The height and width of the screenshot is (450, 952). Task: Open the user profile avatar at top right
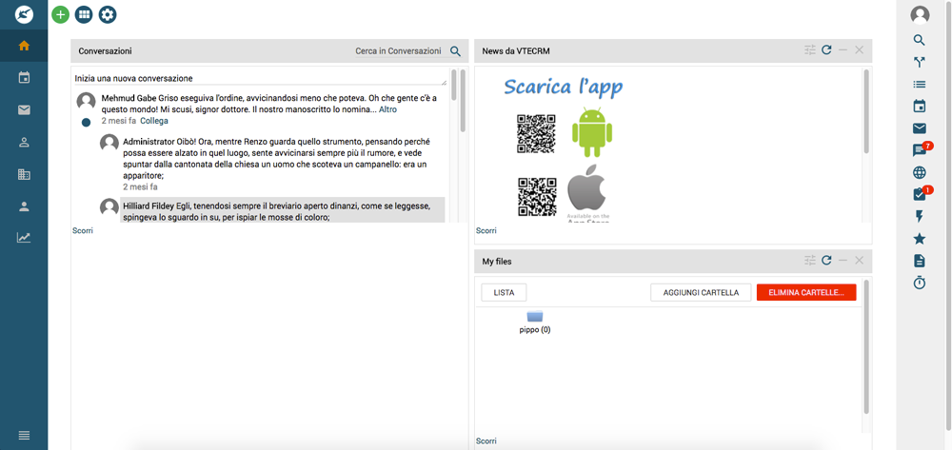(920, 14)
